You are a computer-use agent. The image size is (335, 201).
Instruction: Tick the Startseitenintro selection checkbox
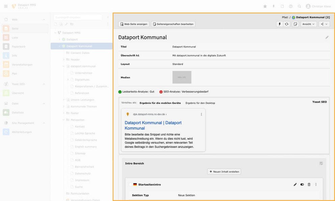[131, 184]
